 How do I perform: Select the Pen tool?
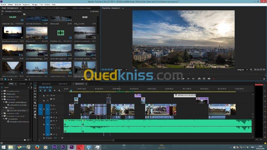(x=35, y=112)
